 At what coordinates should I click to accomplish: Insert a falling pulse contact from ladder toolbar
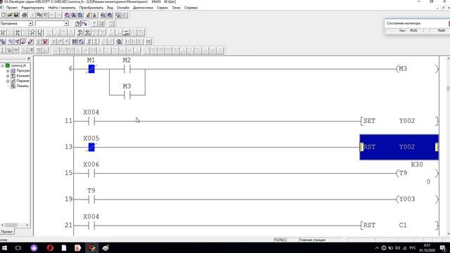pyautogui.click(x=87, y=32)
